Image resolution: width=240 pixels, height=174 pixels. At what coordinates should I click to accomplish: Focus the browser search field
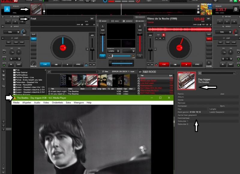(74, 72)
